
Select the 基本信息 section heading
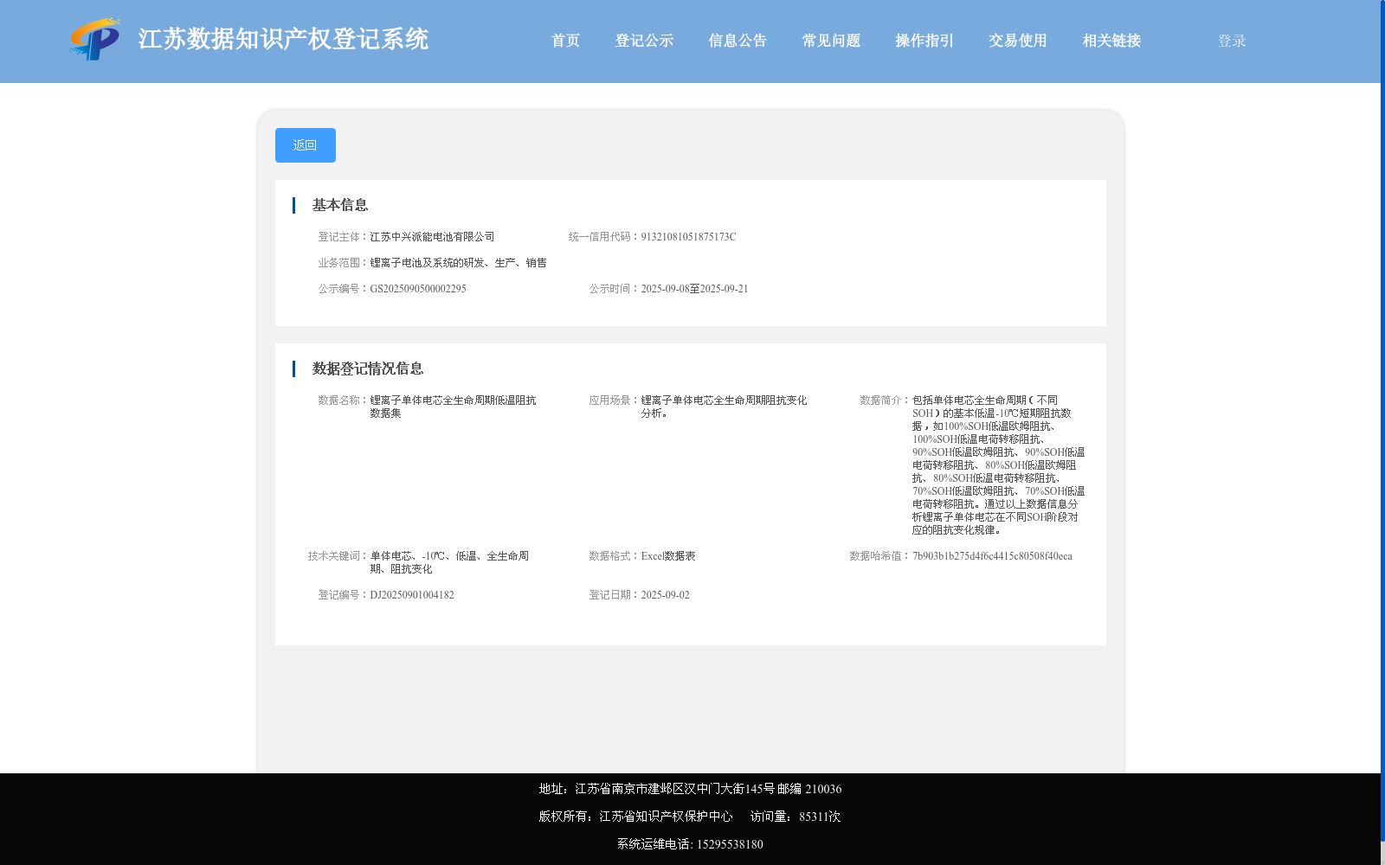tap(339, 205)
